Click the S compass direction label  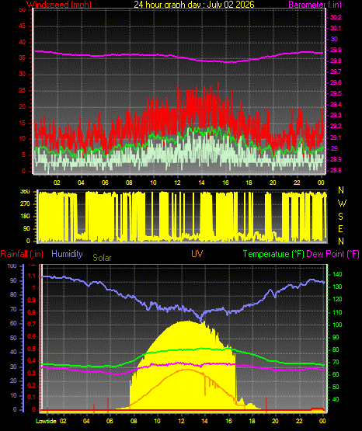(x=340, y=217)
